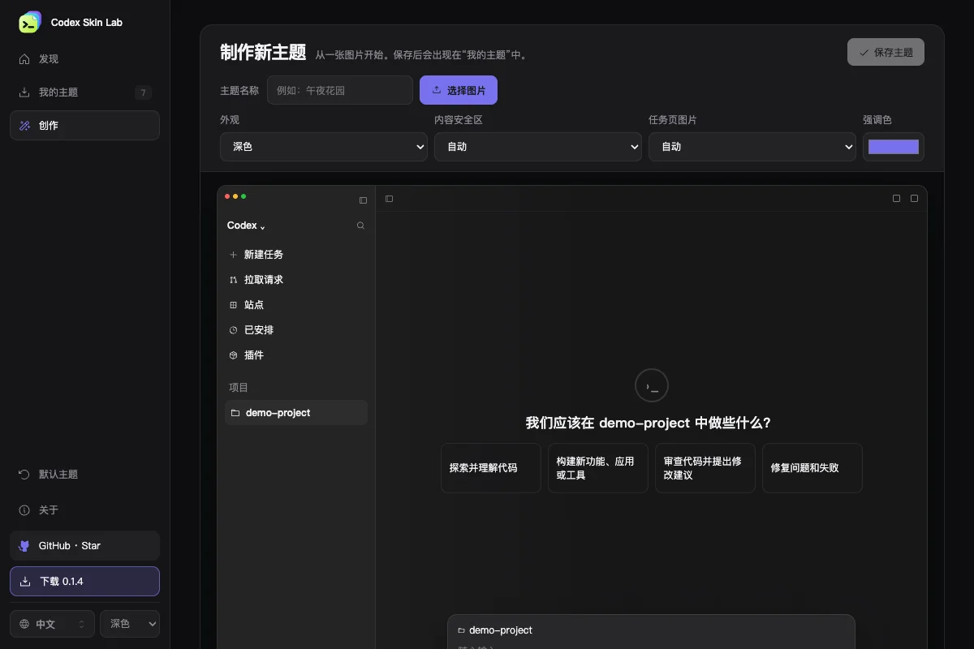Click the 审查代码并提出修改建议 card

point(705,468)
